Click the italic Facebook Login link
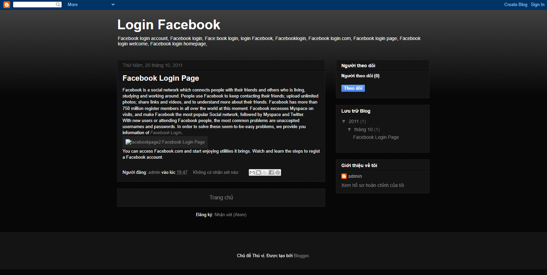547x275 pixels. (x=166, y=133)
